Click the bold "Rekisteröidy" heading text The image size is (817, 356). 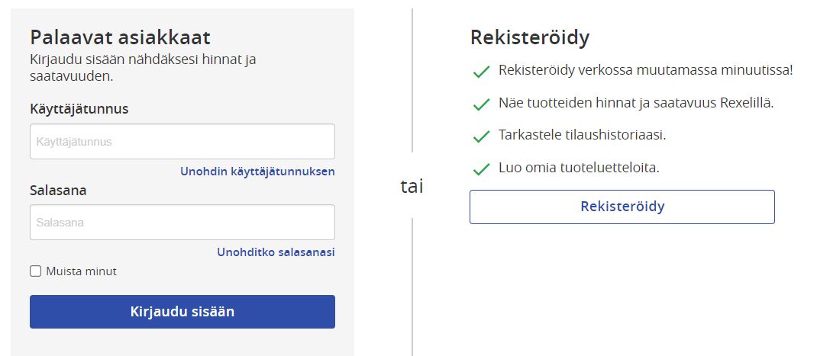tap(530, 37)
